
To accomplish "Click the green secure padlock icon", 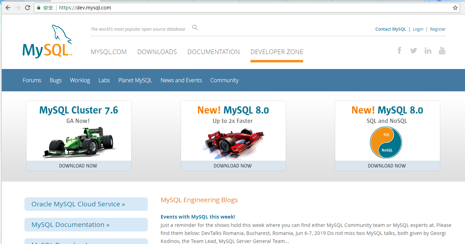I will [x=39, y=8].
